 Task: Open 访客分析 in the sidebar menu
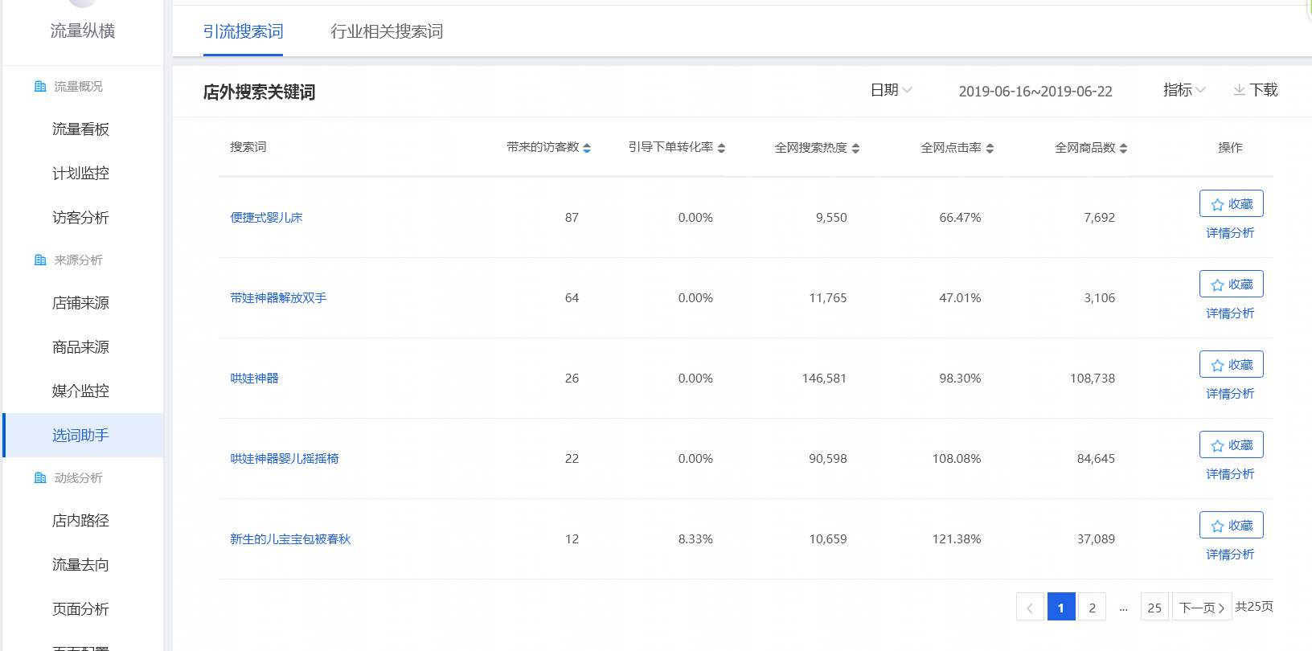click(x=80, y=218)
